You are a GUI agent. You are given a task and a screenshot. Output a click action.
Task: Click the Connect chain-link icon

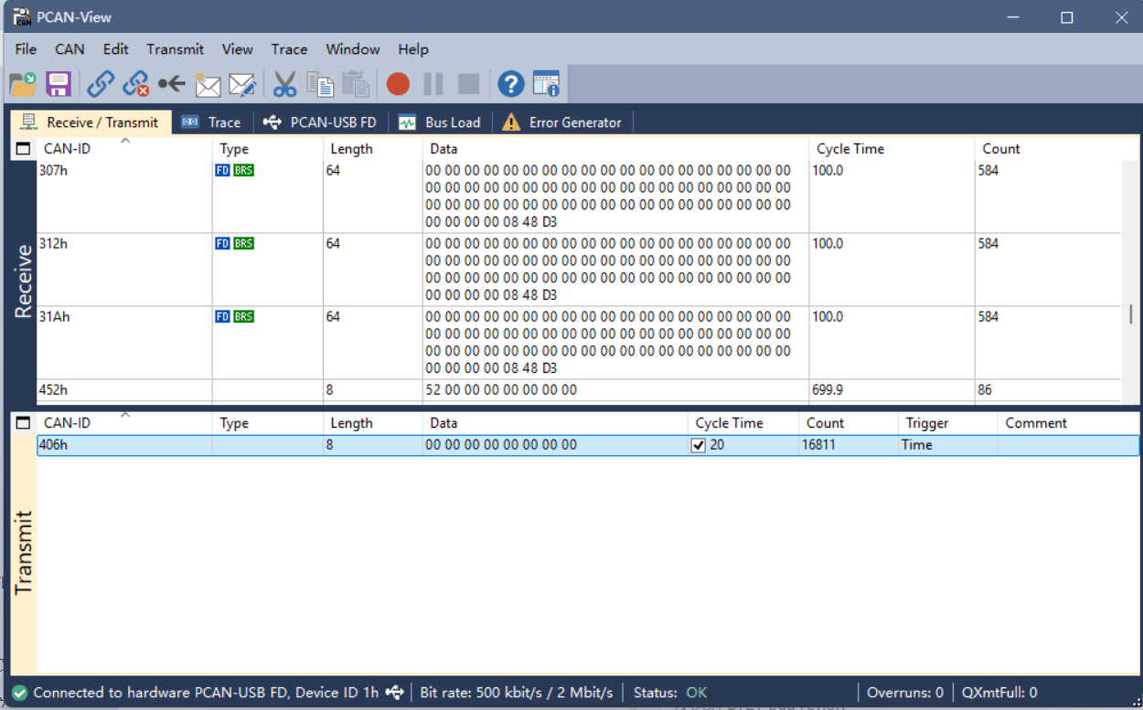click(x=101, y=85)
